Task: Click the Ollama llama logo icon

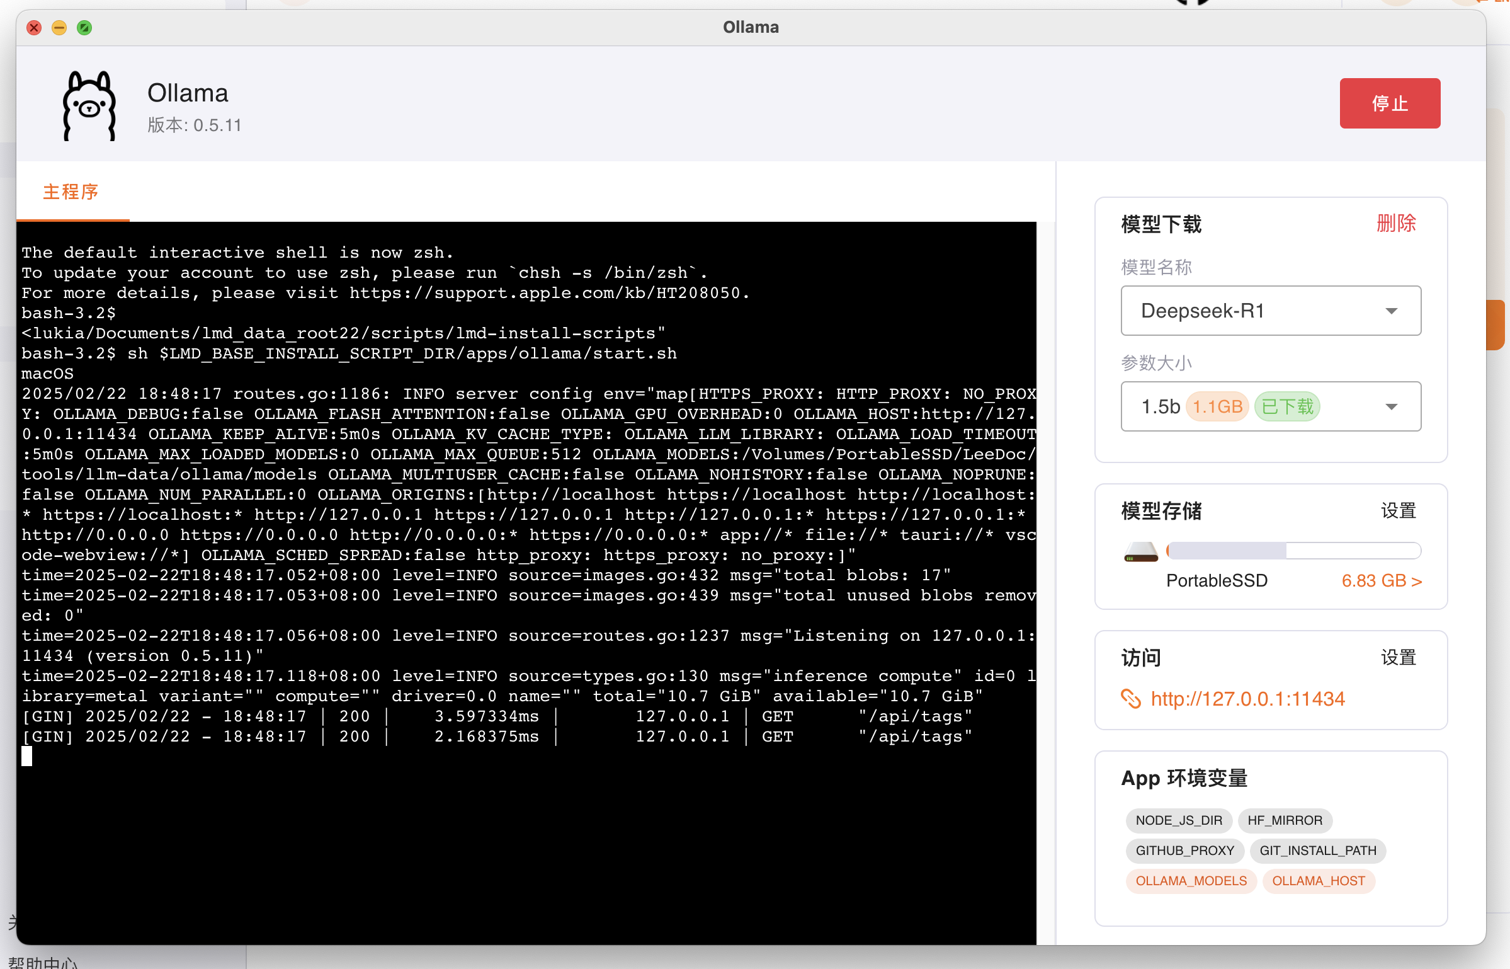Action: click(x=89, y=105)
